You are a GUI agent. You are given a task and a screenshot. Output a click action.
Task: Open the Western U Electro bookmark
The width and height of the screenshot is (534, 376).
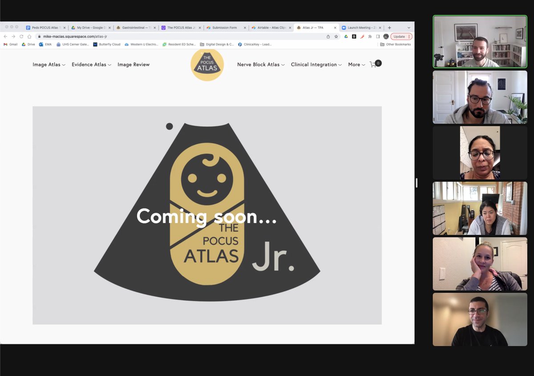[142, 45]
